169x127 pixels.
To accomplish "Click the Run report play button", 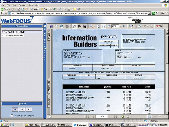I will click(15, 110).
